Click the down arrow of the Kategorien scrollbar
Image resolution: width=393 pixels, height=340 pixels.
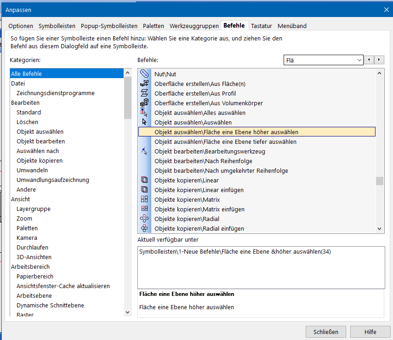click(128, 312)
